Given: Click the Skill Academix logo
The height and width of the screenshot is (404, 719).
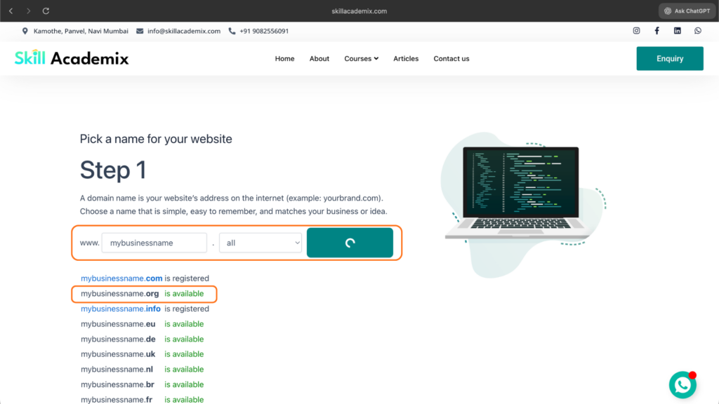Looking at the screenshot, I should [x=72, y=58].
